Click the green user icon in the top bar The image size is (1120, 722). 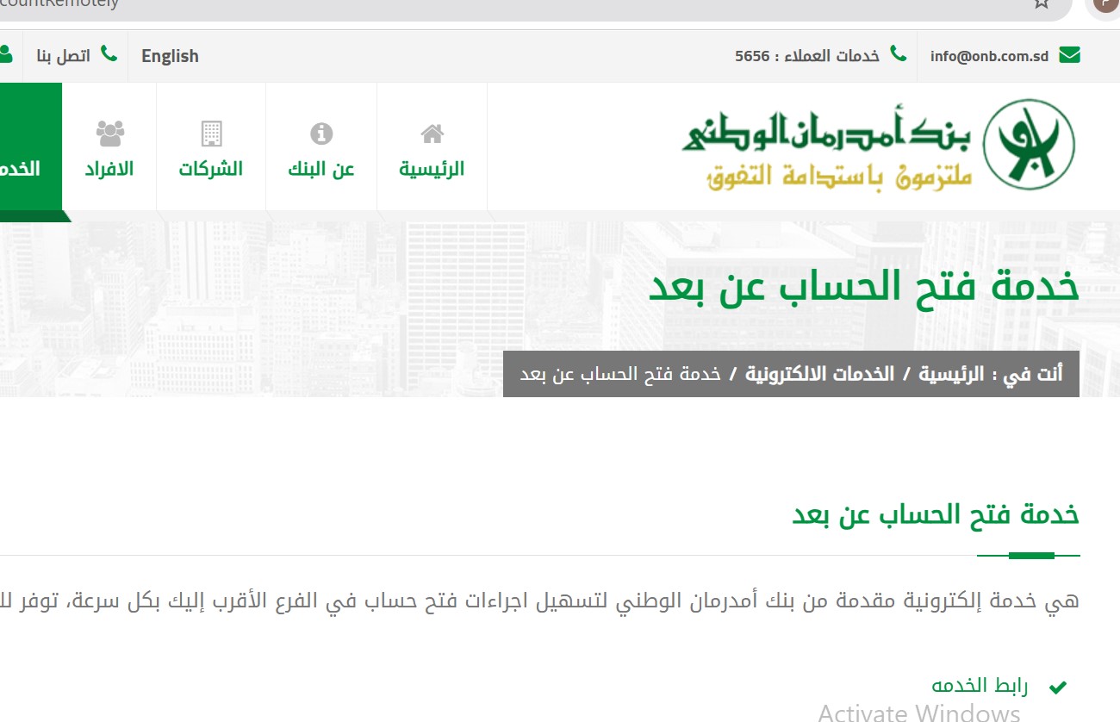click(x=5, y=54)
